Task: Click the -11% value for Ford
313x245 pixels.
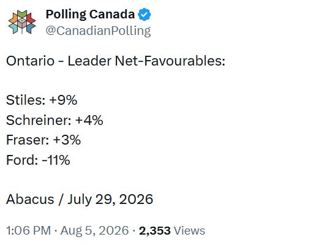Action: [x=56, y=160]
